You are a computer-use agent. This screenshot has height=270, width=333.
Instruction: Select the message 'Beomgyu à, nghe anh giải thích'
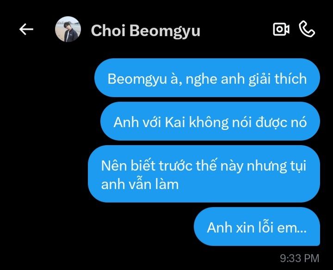click(x=207, y=78)
